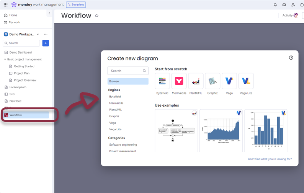Pick the PlantUML start icon
The width and height of the screenshot is (304, 193).
coord(196,81)
